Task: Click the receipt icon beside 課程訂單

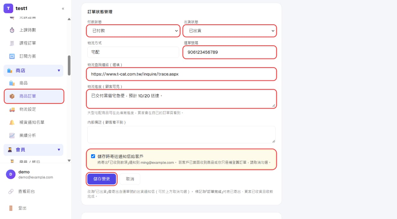Action: [12, 43]
